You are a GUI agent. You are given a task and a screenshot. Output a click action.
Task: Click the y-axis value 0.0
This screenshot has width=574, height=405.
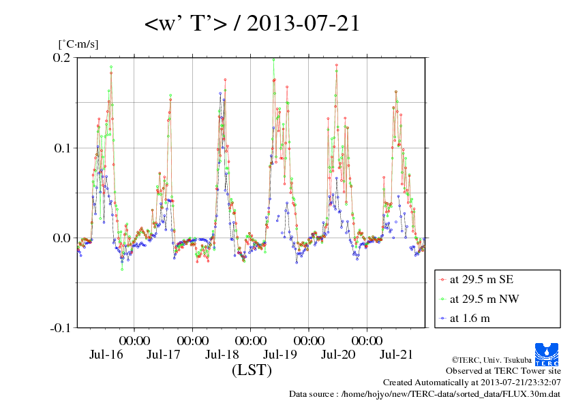(x=61, y=238)
